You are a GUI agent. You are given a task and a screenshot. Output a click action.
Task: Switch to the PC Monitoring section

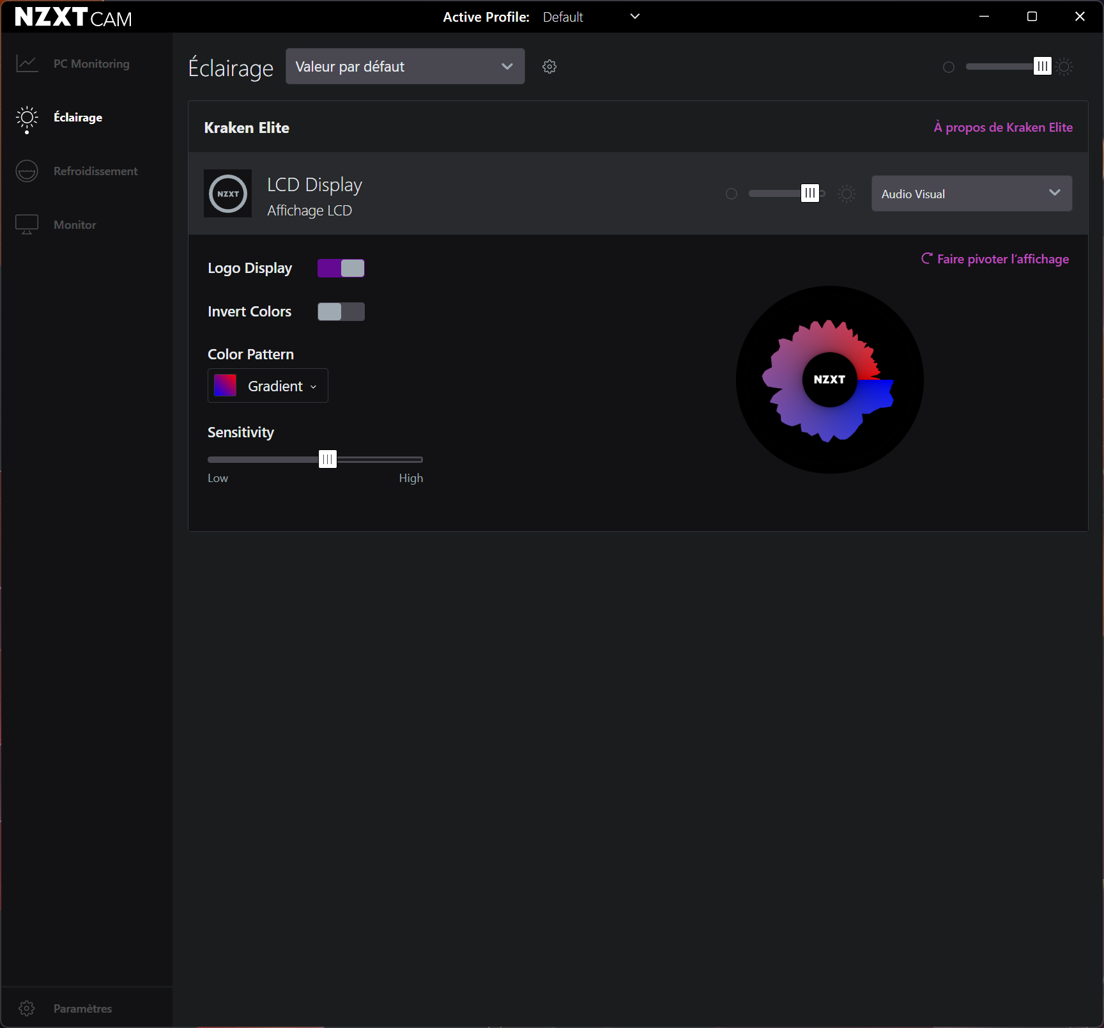coord(91,64)
